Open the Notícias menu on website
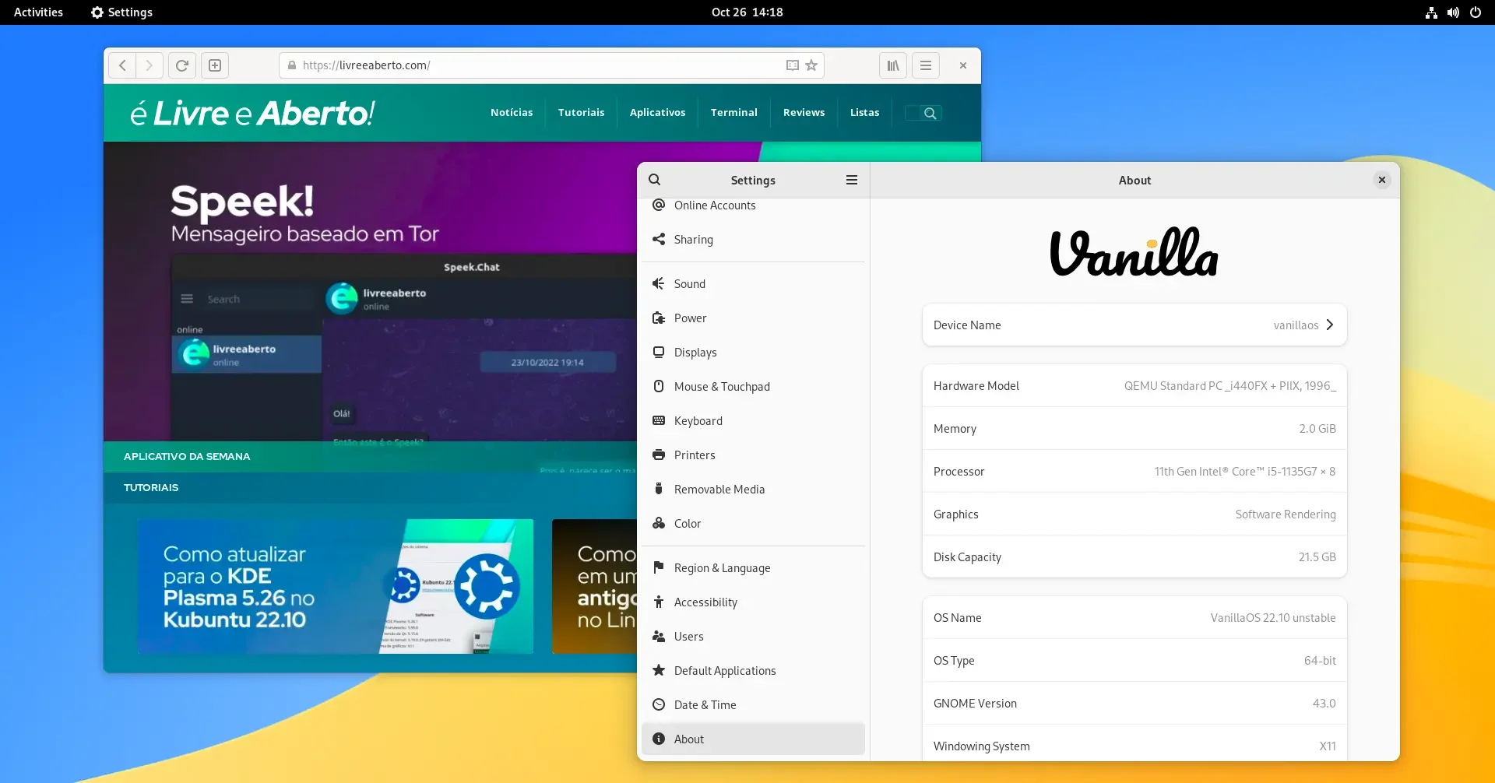 click(512, 112)
